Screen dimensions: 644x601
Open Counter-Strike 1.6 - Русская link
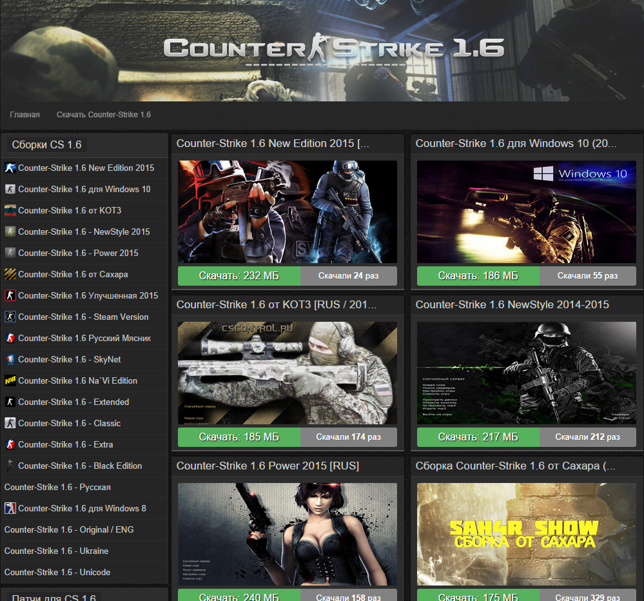(57, 488)
